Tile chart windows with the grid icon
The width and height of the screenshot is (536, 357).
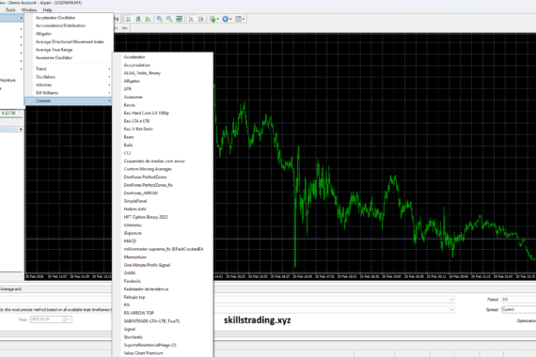(x=179, y=19)
